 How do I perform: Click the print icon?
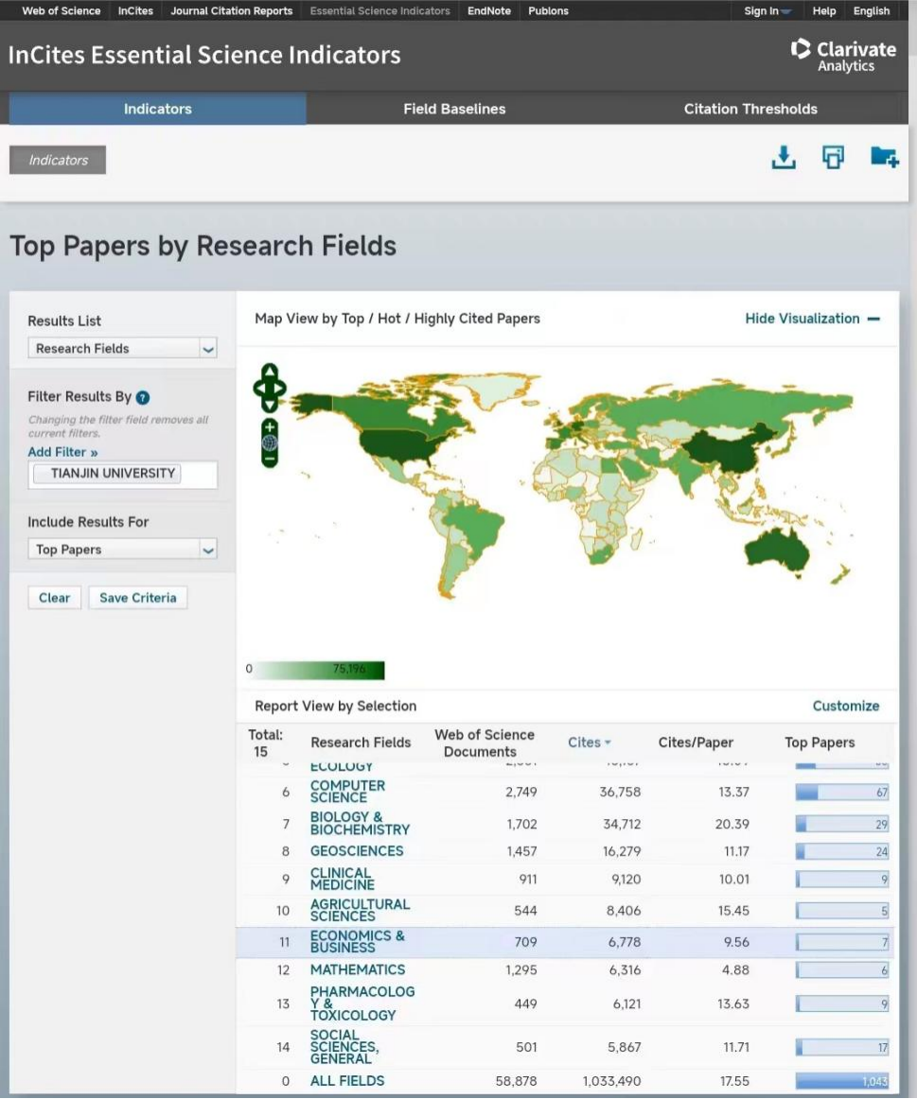click(x=833, y=158)
